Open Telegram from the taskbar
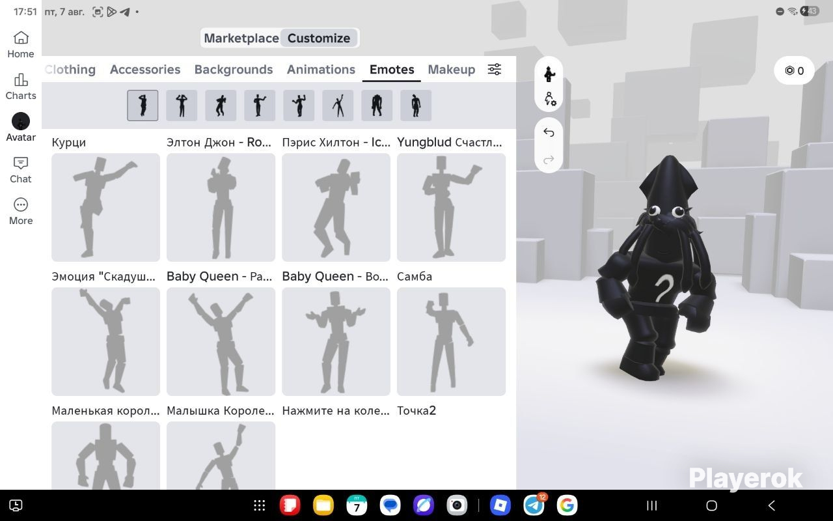Image resolution: width=833 pixels, height=521 pixels. (534, 505)
